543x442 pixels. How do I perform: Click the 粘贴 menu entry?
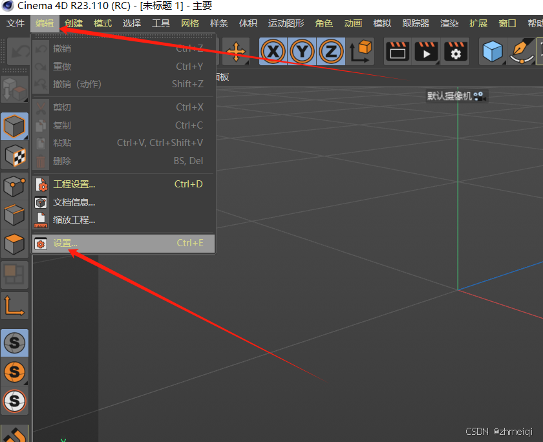[x=123, y=143]
